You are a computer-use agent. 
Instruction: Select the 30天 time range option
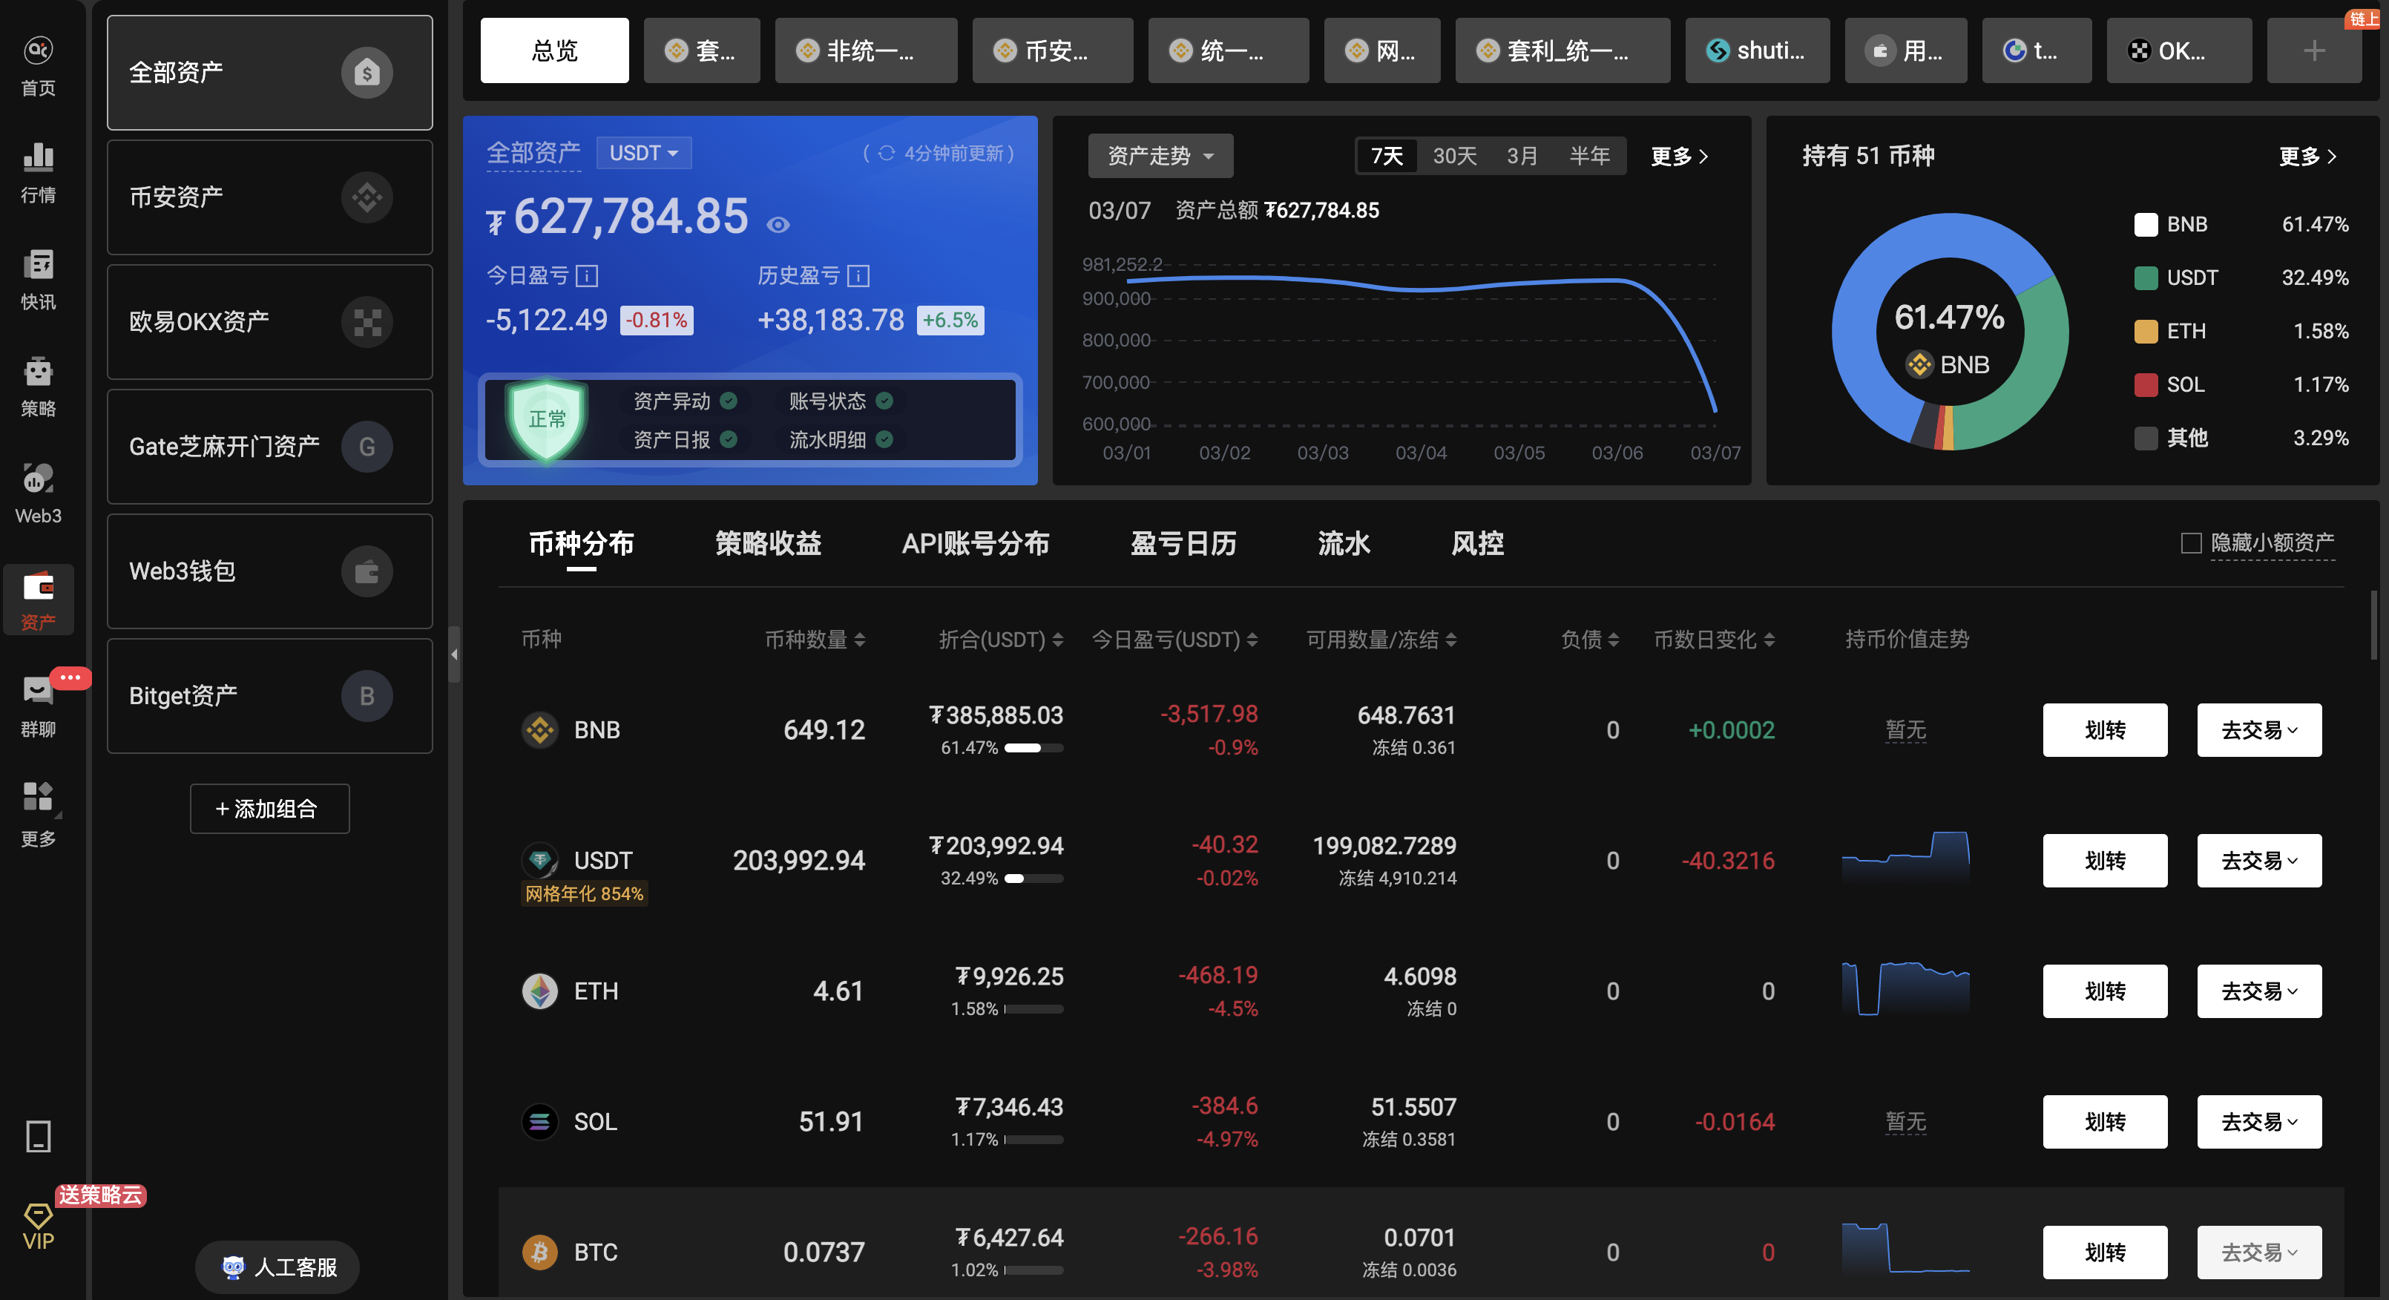(x=1453, y=156)
